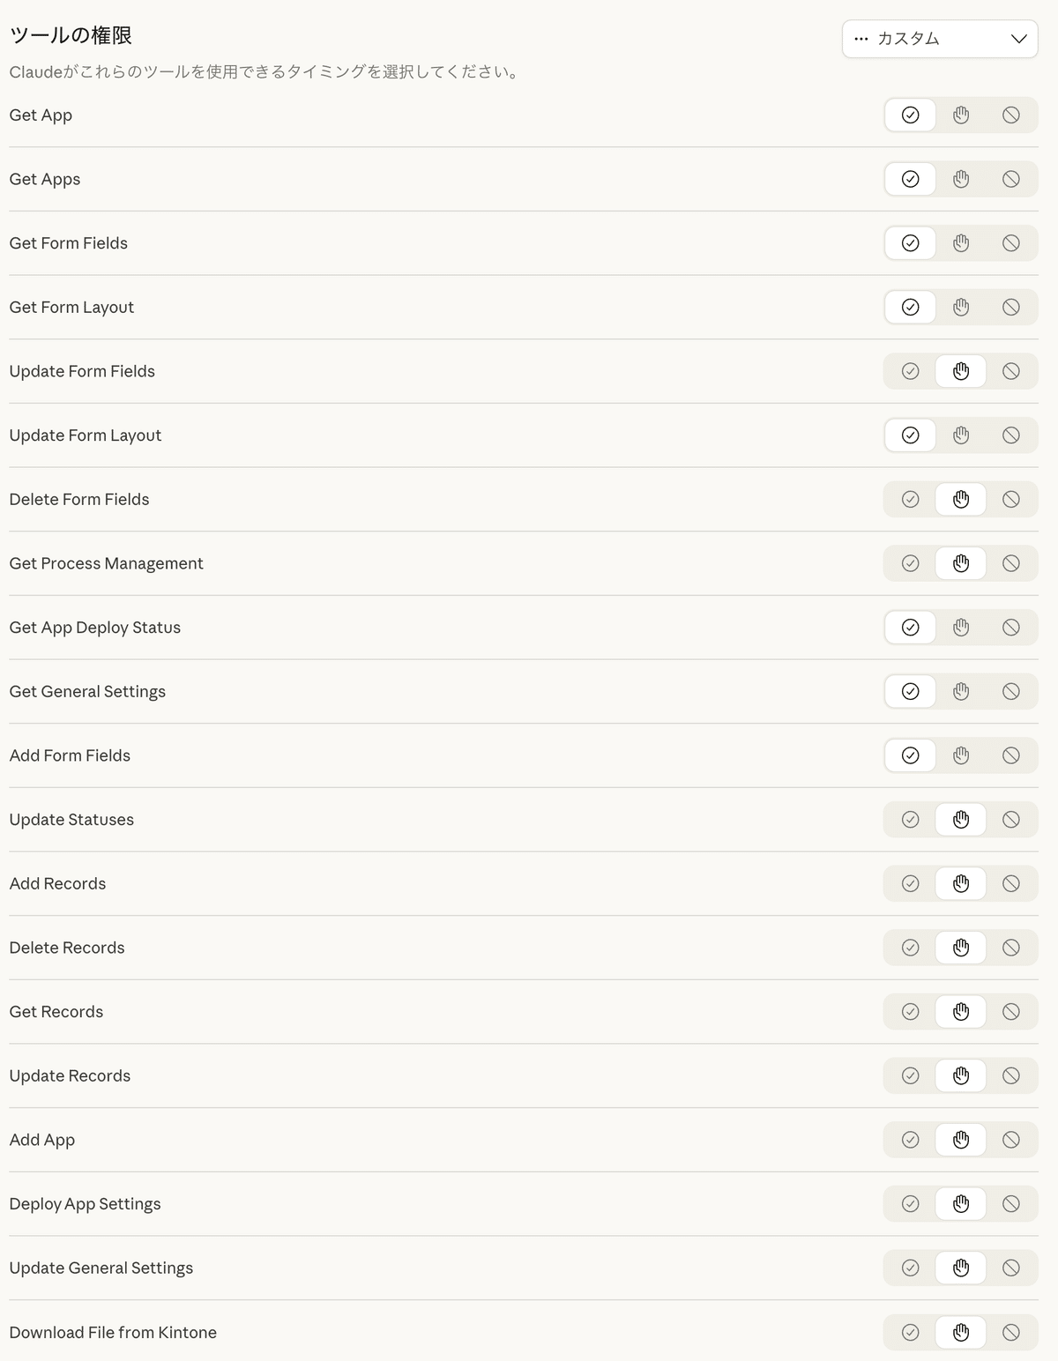Click the Get App Deploy Status label

[95, 628]
